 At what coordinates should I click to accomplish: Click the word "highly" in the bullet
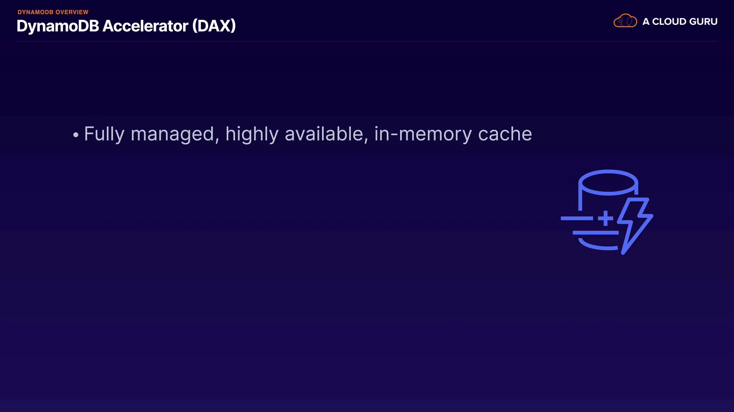(252, 134)
